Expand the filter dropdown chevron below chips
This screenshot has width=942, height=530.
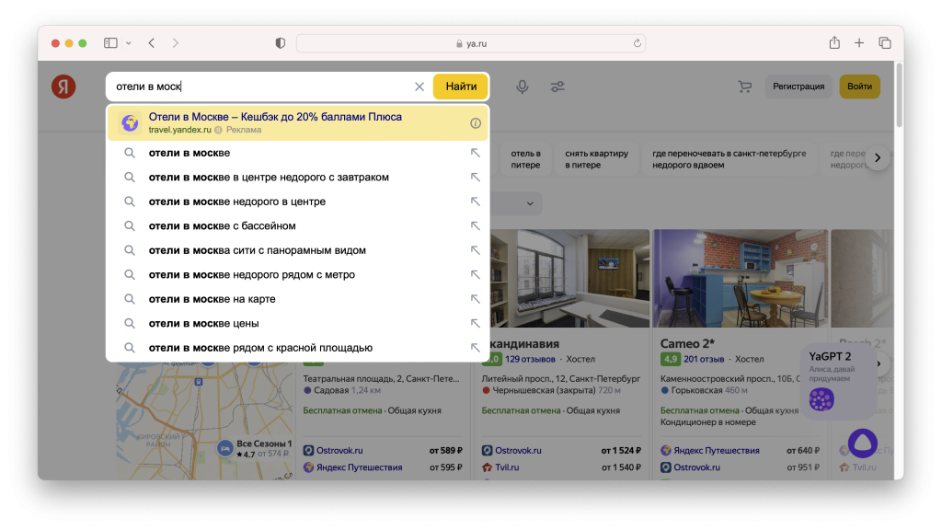click(530, 203)
